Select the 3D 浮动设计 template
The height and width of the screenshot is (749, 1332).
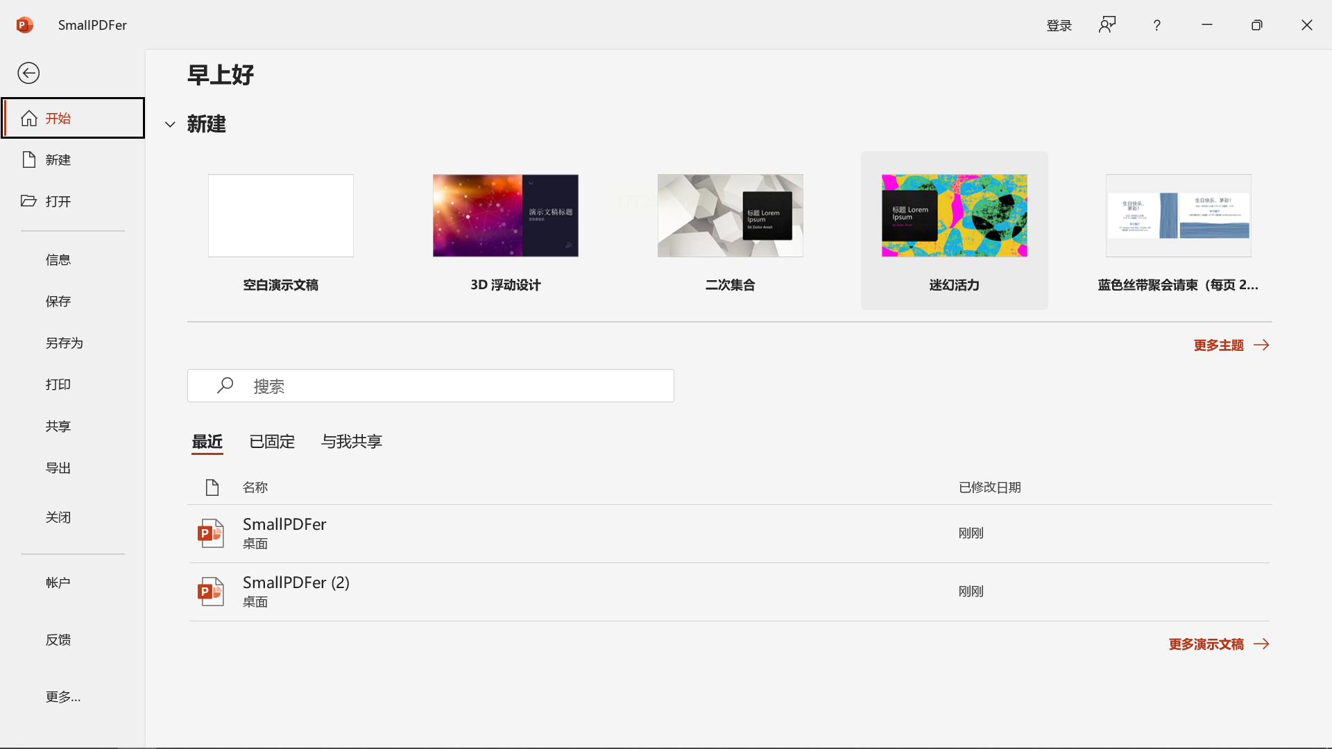(x=505, y=216)
